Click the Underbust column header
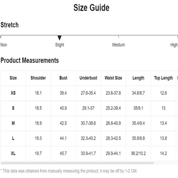Screen dimensions: 178x178 tap(88, 78)
